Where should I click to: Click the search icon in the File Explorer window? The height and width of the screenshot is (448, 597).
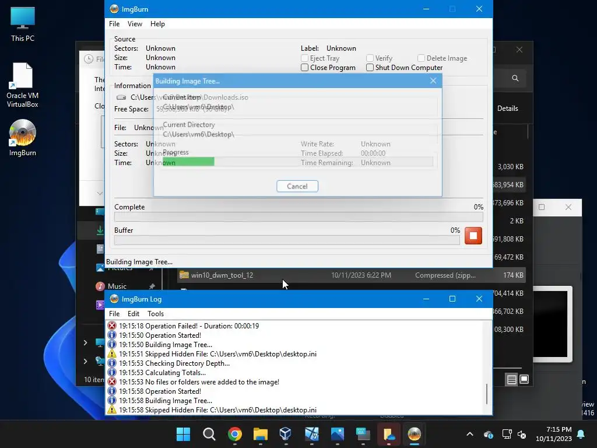[515, 78]
